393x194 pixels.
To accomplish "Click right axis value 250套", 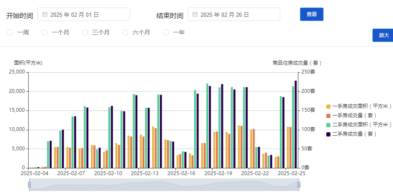I will pos(308,72).
